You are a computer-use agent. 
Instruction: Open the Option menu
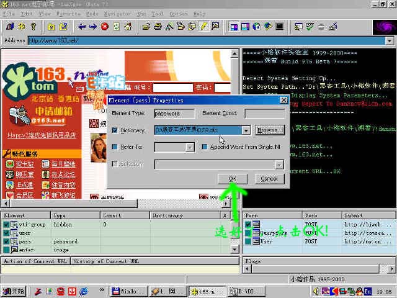179,14
